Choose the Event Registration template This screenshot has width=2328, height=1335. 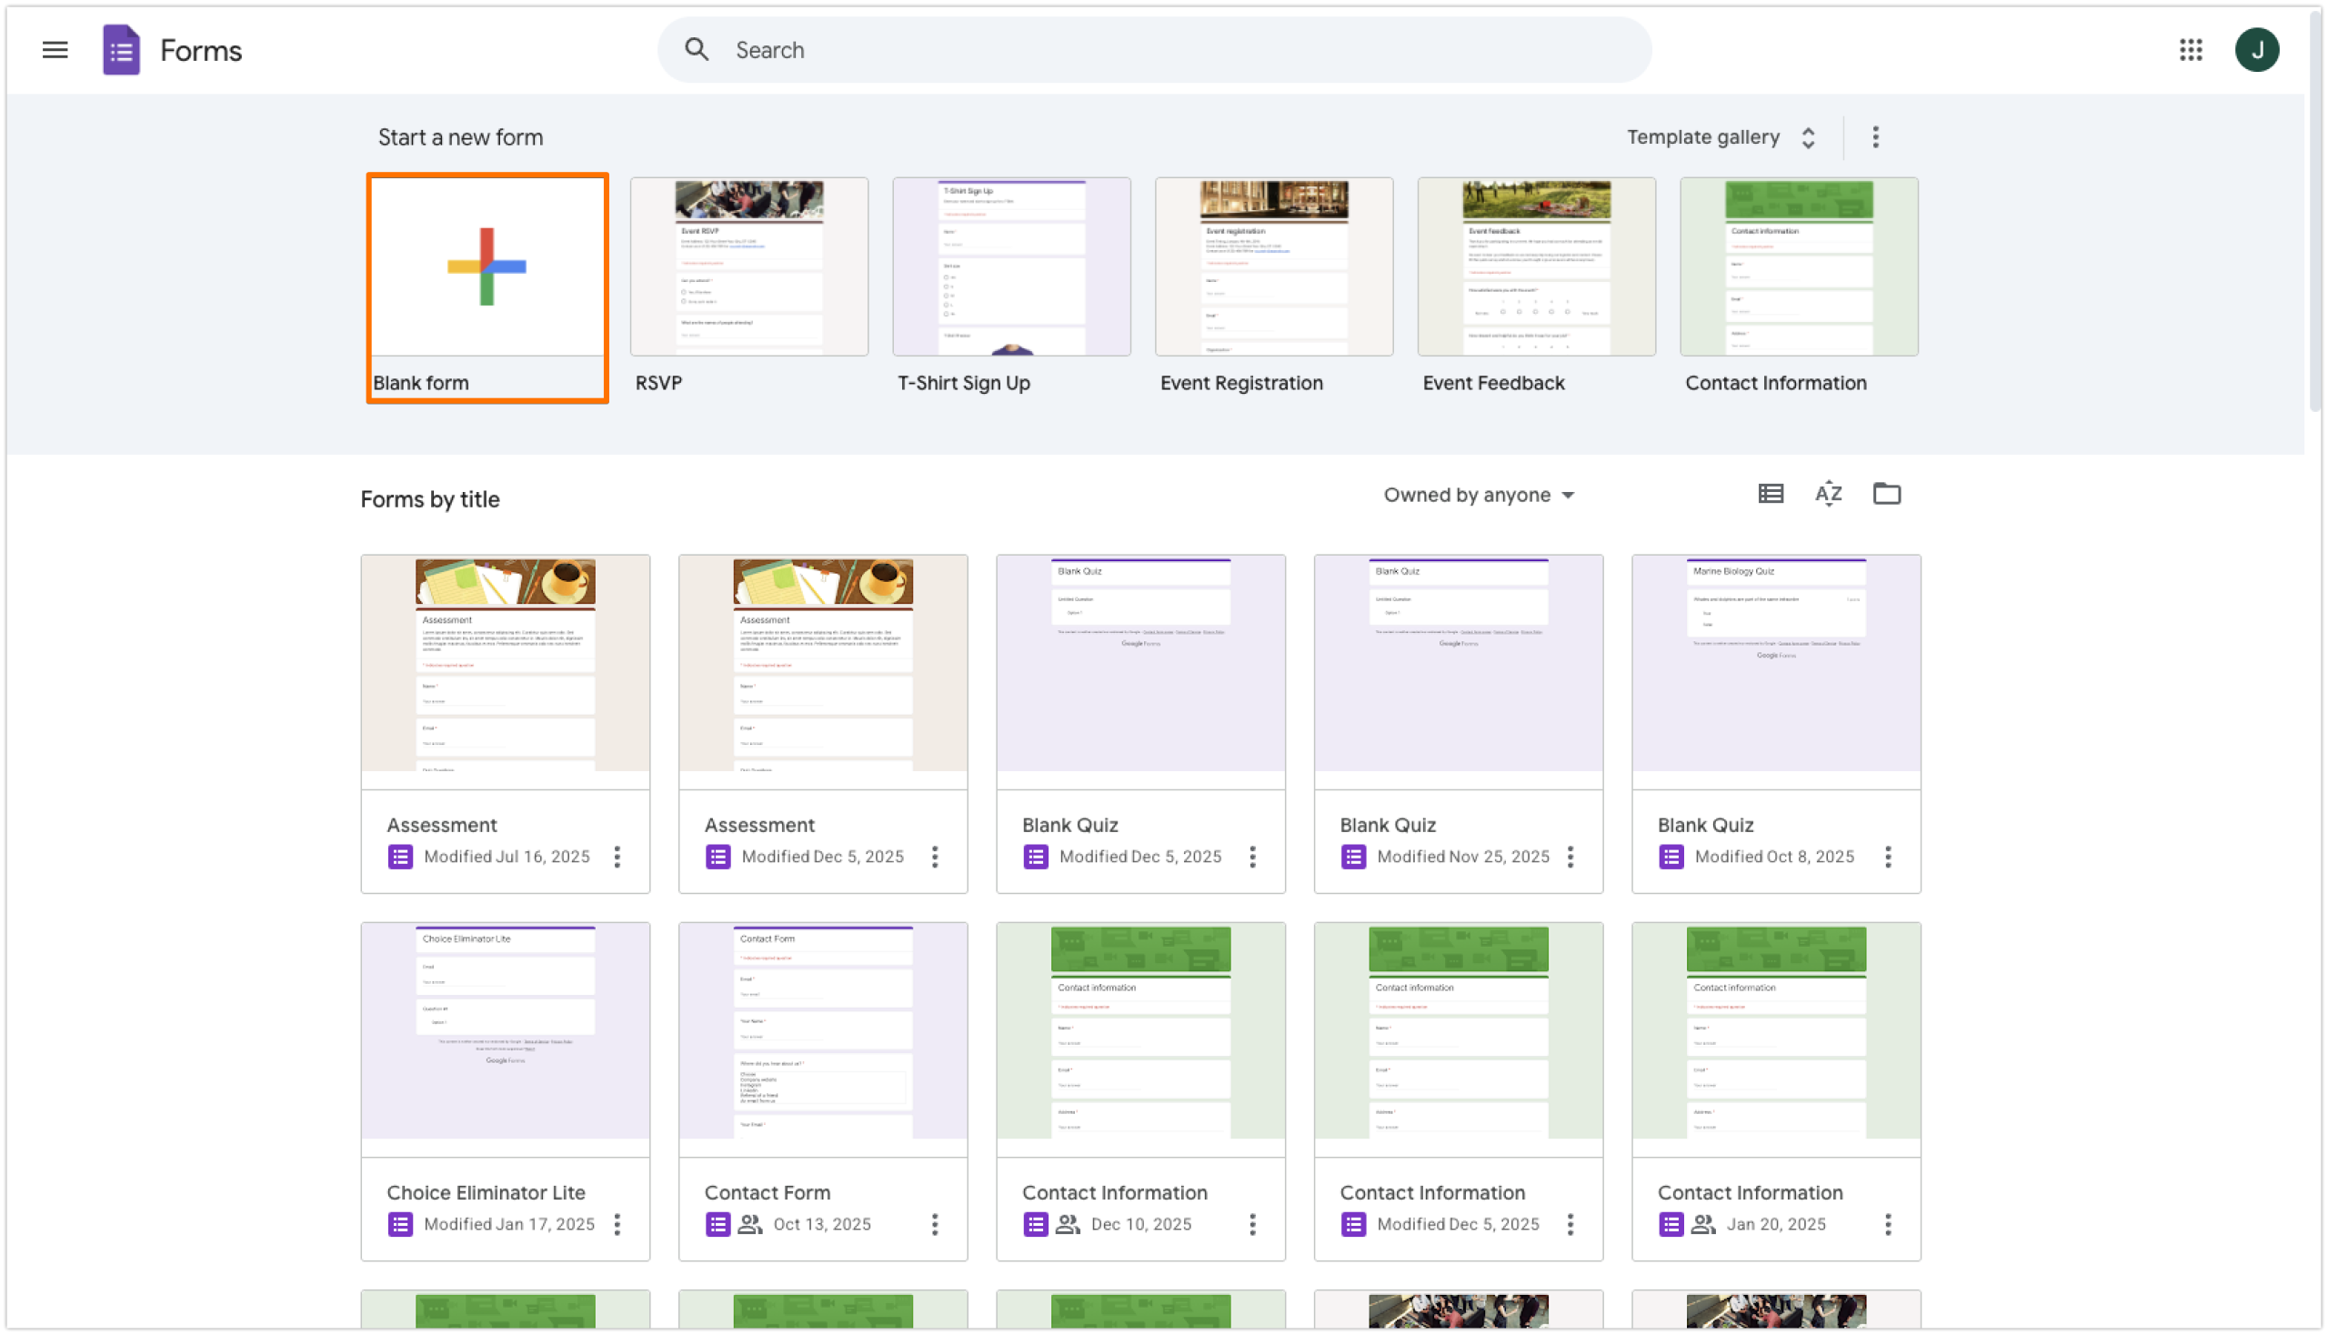[x=1273, y=266]
